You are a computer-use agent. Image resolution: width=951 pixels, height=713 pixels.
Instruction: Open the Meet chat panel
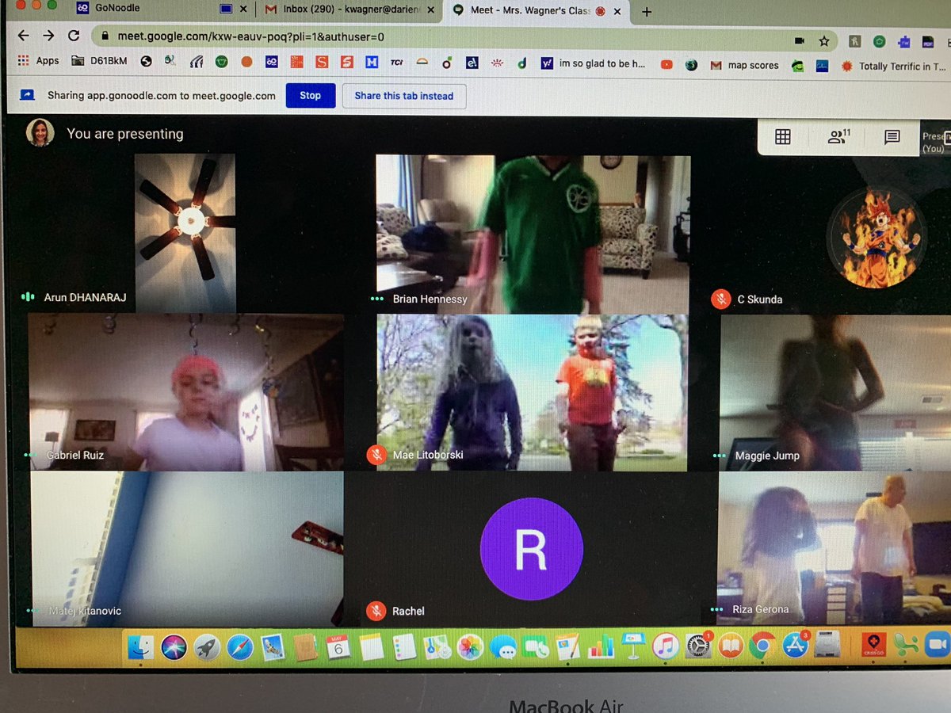(x=892, y=136)
